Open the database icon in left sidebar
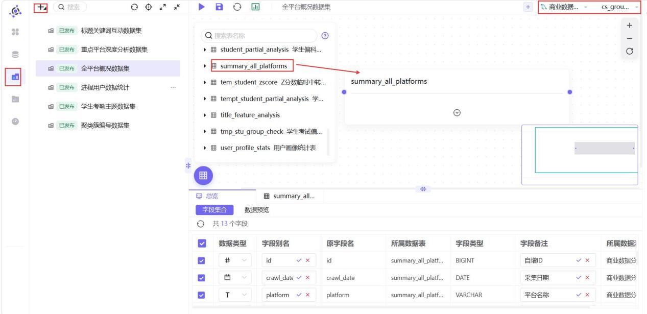The width and height of the screenshot is (647, 314). click(15, 54)
